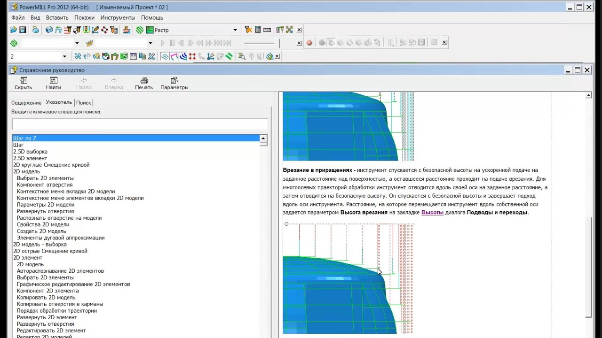
Task: Click the green crossed-arrows icon in main toolbar
Action: pyautogui.click(x=289, y=30)
